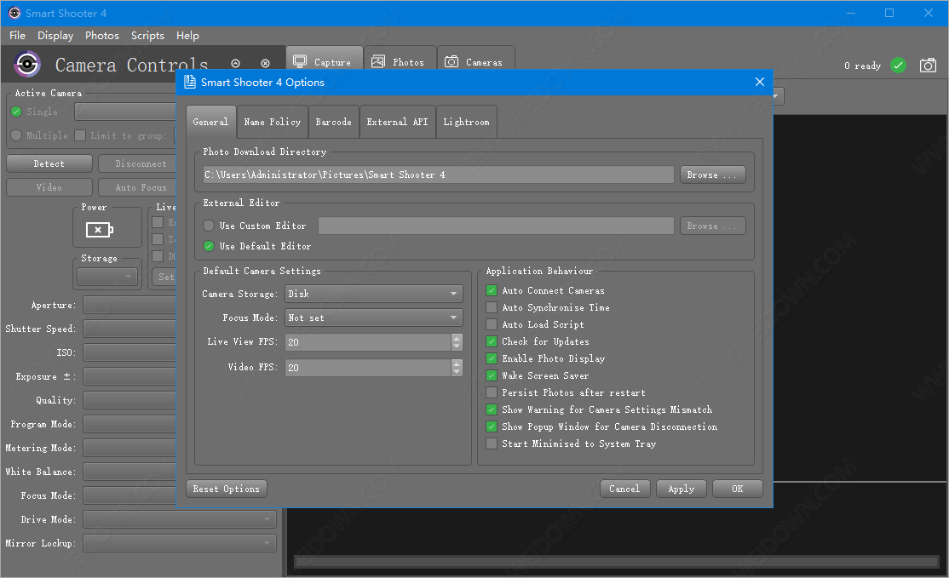949x578 pixels.
Task: Click Browse for Photo Download Directory
Action: pyautogui.click(x=712, y=175)
